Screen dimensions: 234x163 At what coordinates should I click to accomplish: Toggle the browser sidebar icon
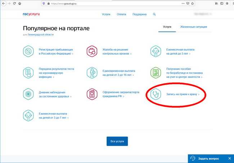222,4
